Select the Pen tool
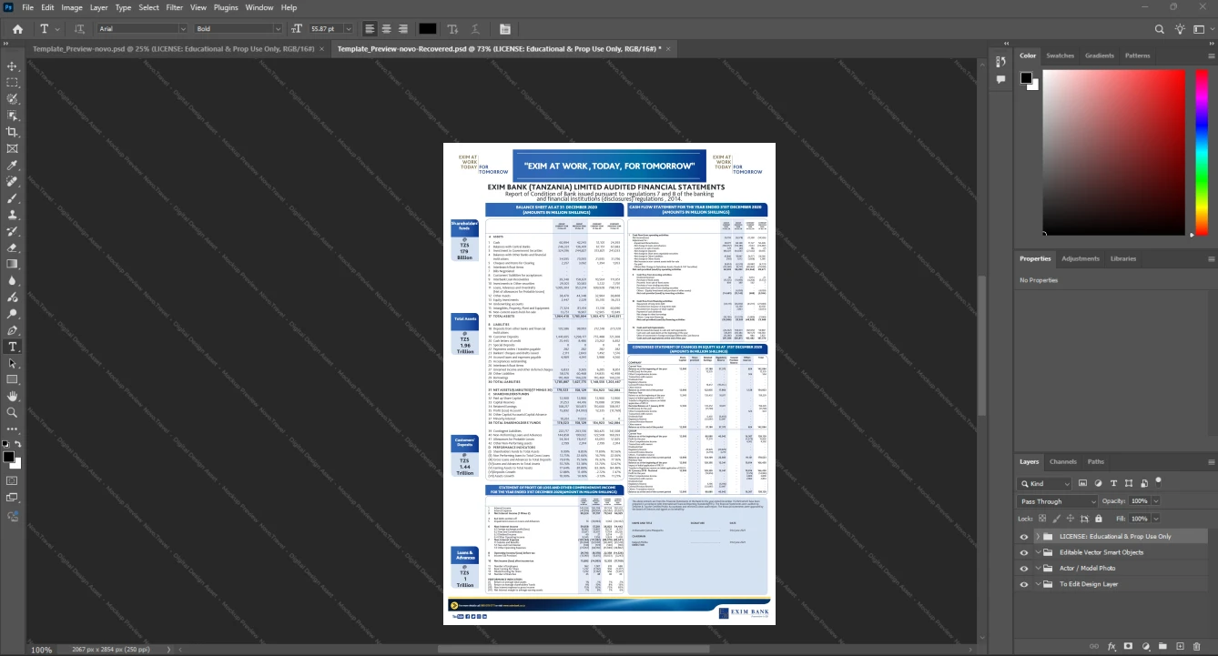 13,330
